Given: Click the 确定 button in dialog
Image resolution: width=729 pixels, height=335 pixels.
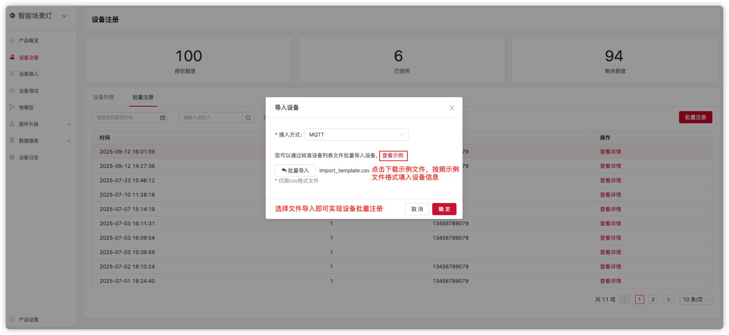Looking at the screenshot, I should pos(444,209).
